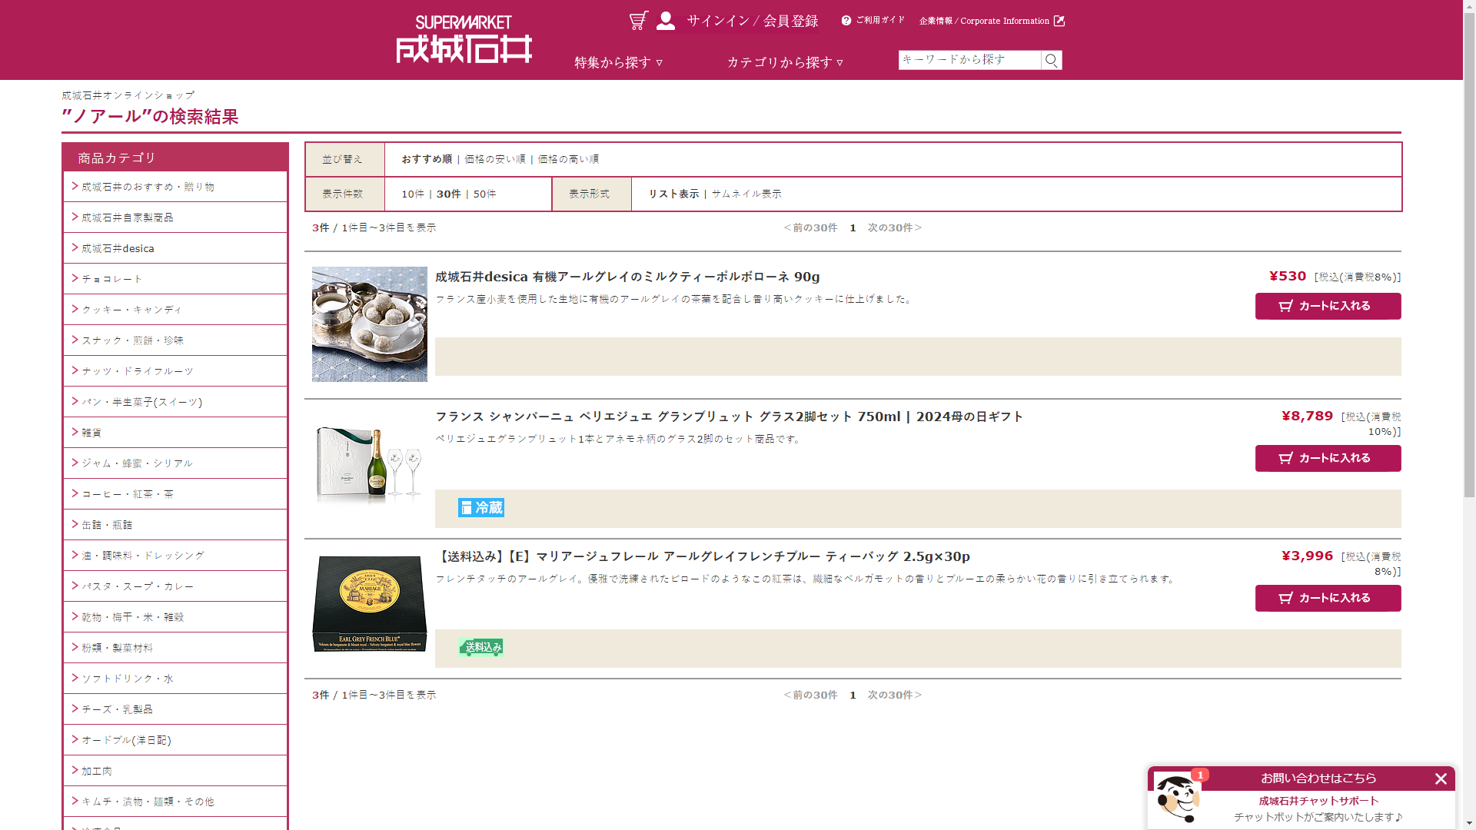Sort by 価格の安い順 lowest price
The width and height of the screenshot is (1476, 830).
click(x=494, y=159)
